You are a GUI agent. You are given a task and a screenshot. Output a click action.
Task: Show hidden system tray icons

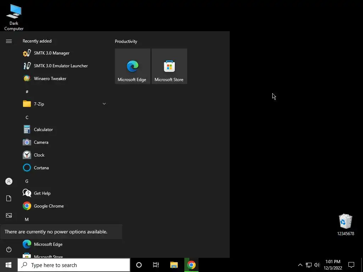pyautogui.click(x=300, y=265)
